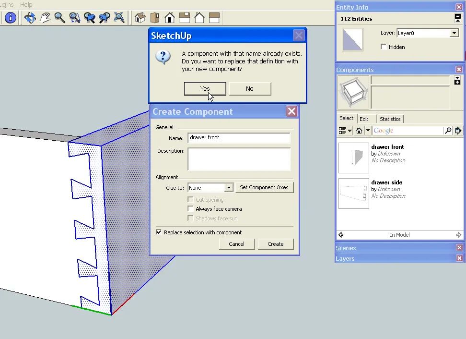Click the Previous view icon
The width and height of the screenshot is (466, 339).
tap(90, 18)
